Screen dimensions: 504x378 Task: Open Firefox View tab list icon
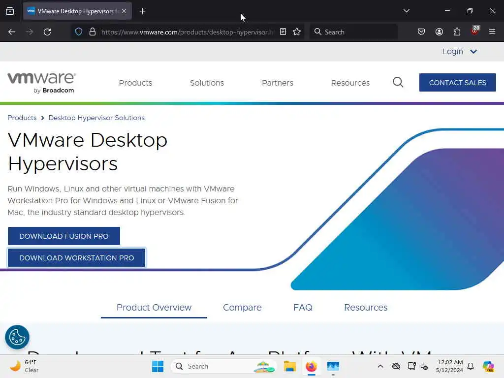click(10, 11)
